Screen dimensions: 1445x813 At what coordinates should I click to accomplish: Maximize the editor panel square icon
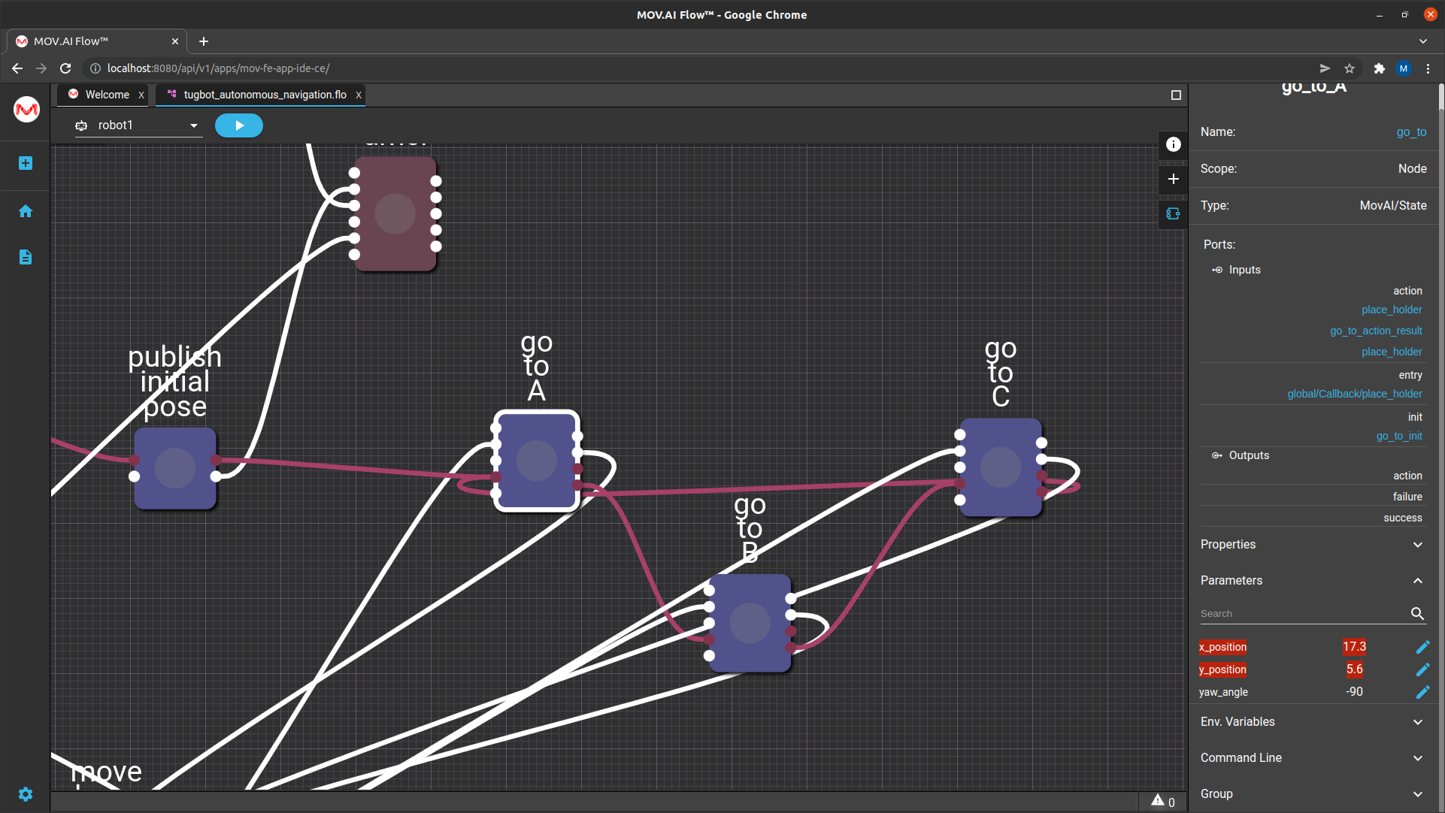pos(1176,95)
